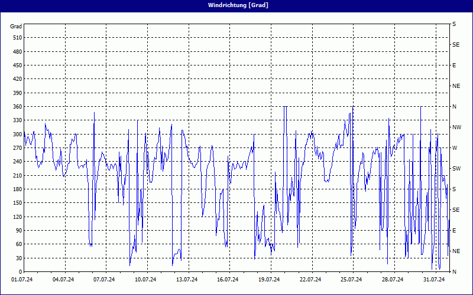
Task: Click the y-axis value 300
Action: pos(18,135)
